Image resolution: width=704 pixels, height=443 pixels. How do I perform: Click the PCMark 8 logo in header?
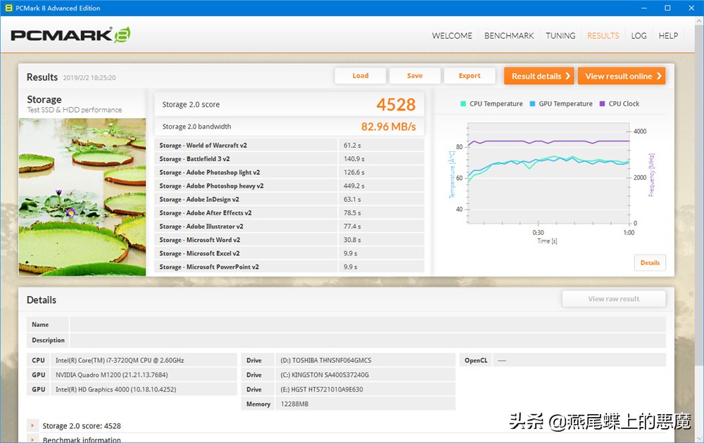click(70, 35)
